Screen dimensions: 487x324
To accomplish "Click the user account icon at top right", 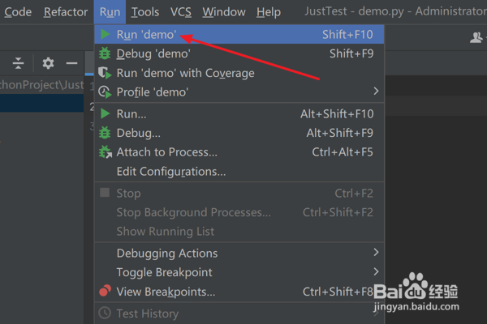I will click(476, 37).
